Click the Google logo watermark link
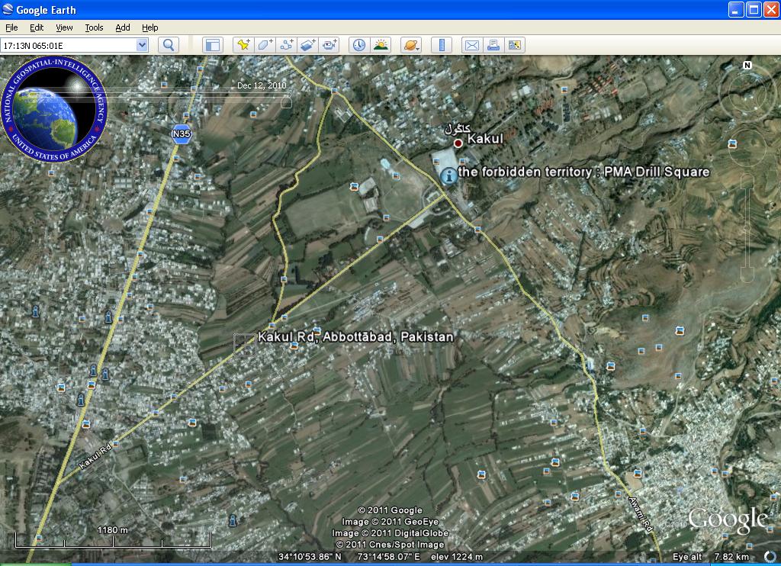The width and height of the screenshot is (781, 566). coord(728,521)
